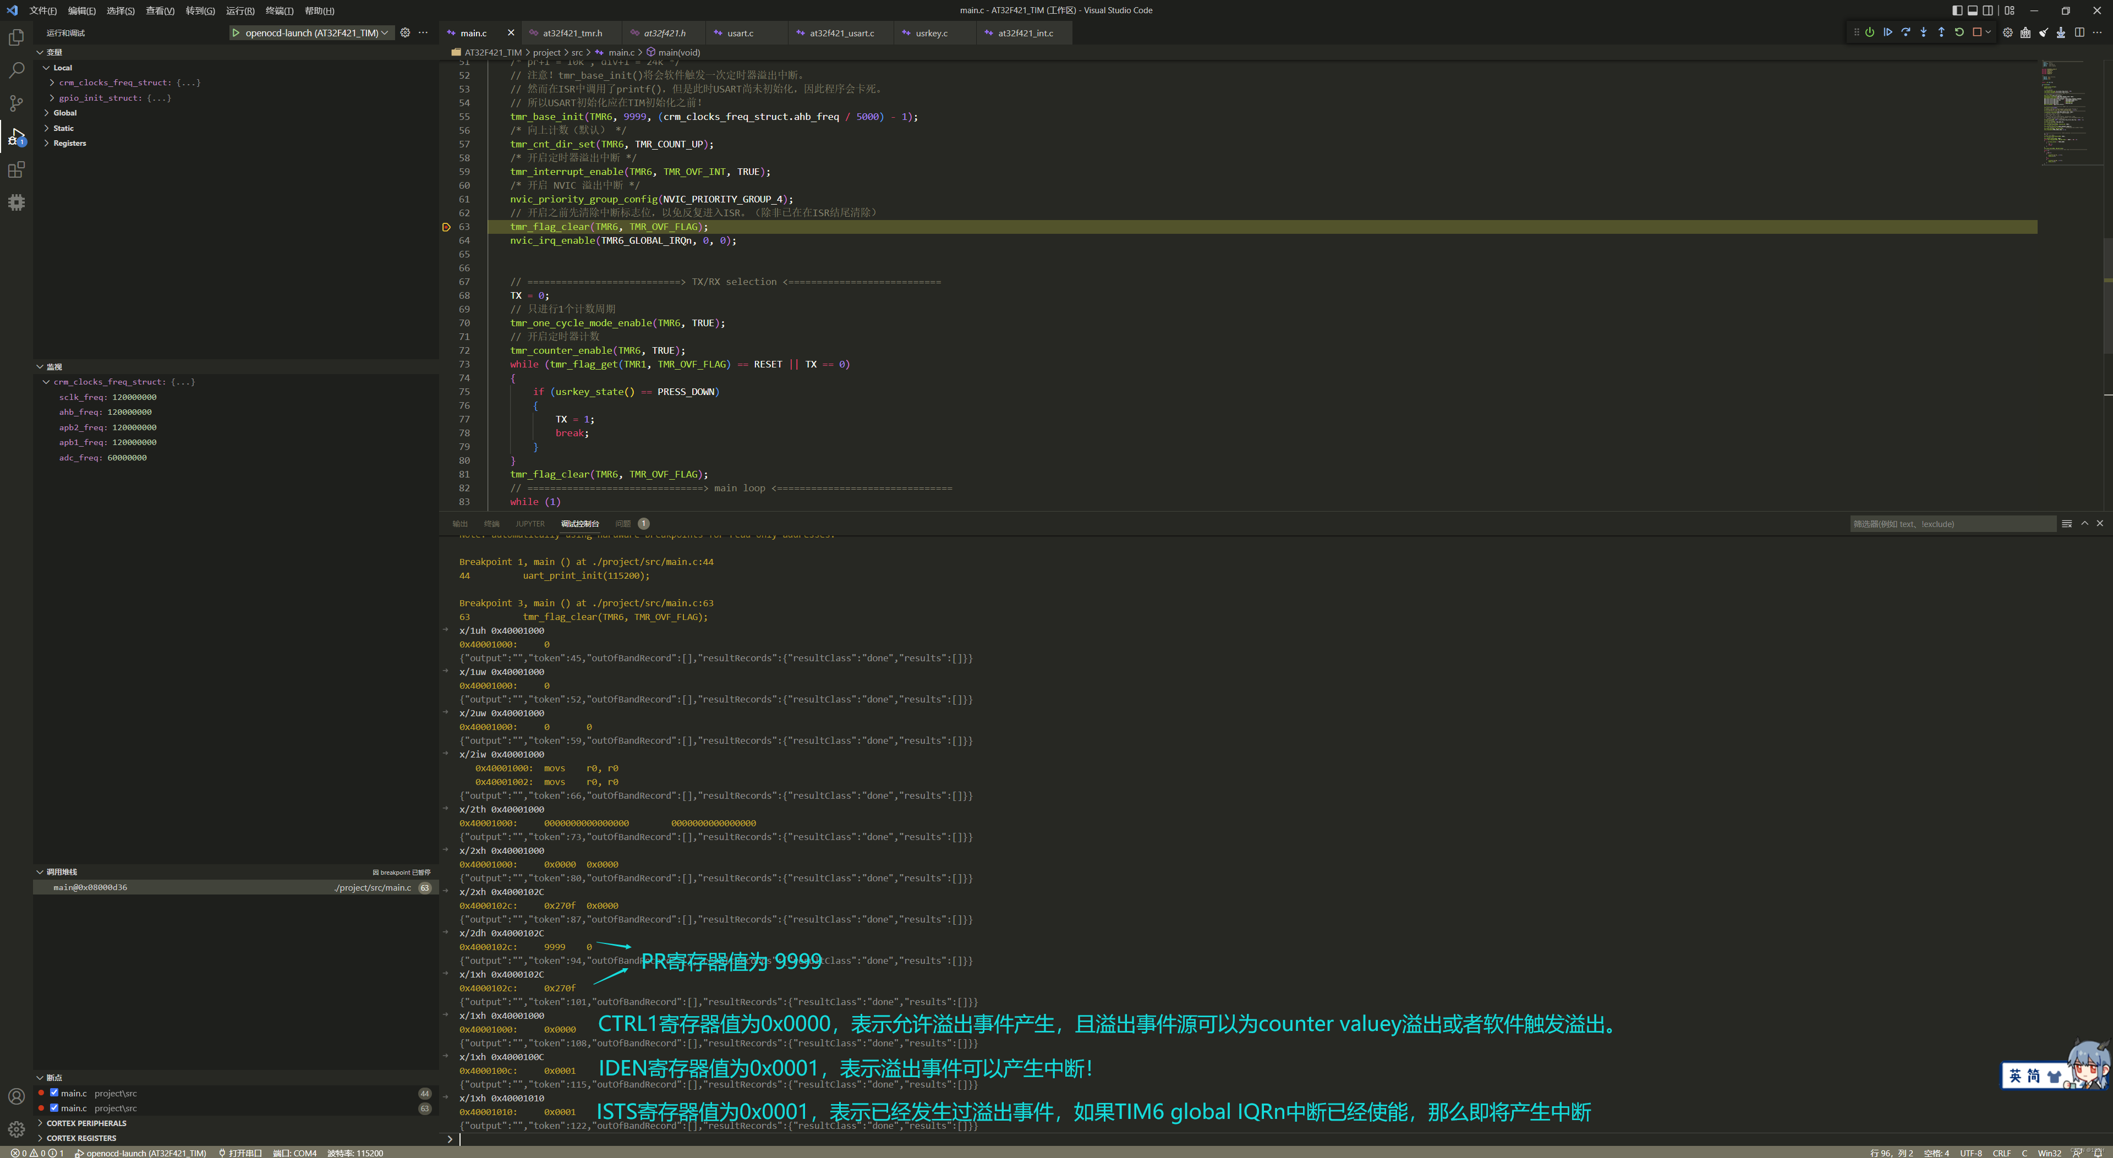Click the debug console filter input
2113x1158 pixels.
pyautogui.click(x=1952, y=524)
